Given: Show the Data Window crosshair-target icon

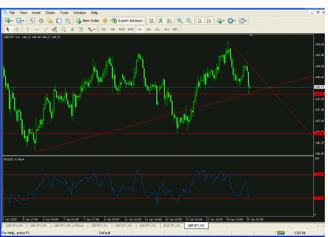Looking at the screenshot, I should tap(41, 20).
